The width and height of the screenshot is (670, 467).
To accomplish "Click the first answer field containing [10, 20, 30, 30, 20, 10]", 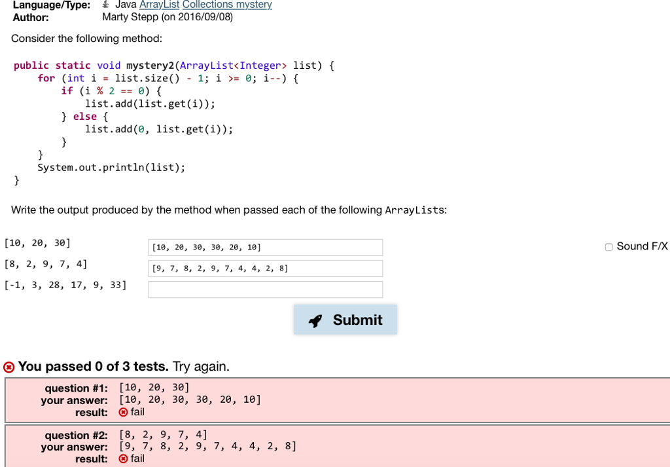I will (265, 247).
